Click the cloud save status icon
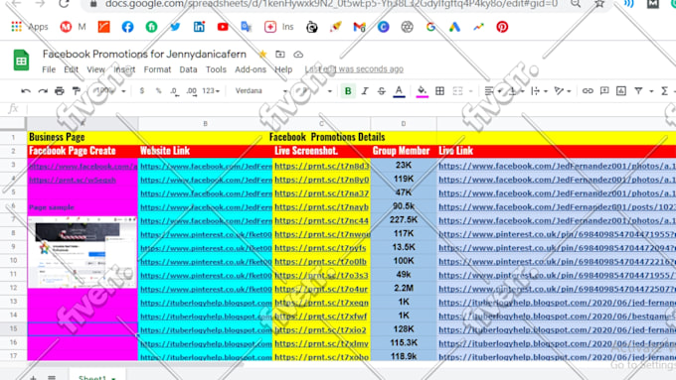 (298, 55)
